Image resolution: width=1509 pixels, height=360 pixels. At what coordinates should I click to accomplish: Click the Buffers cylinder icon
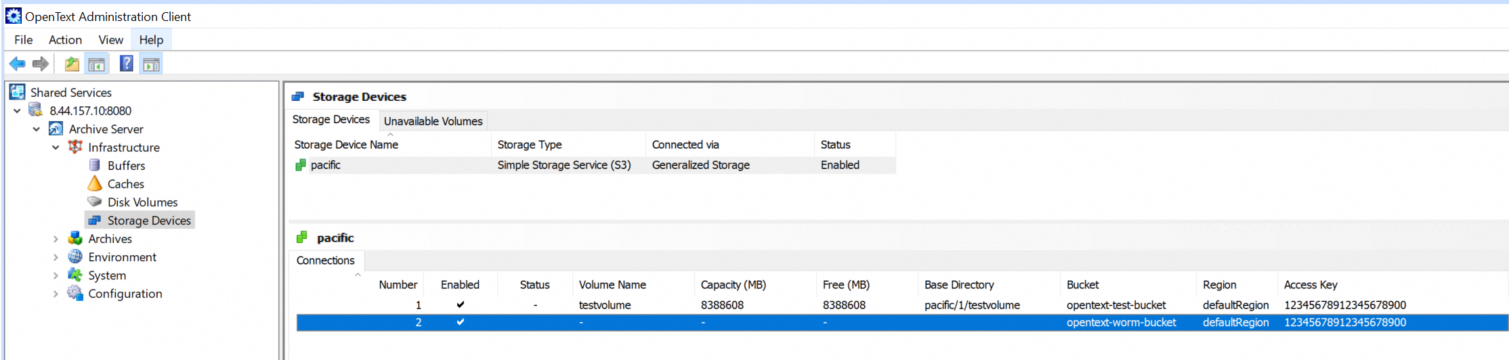pyautogui.click(x=95, y=165)
